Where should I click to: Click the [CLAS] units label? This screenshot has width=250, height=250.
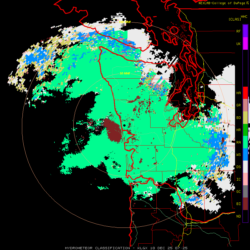point(235,19)
